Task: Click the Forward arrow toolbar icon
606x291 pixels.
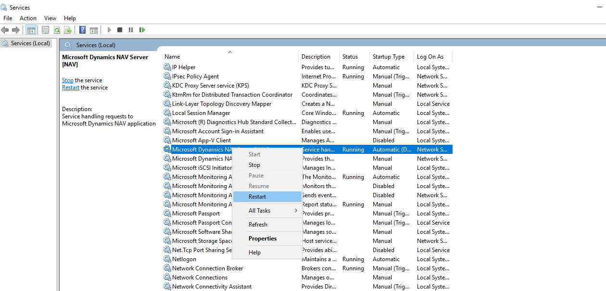Action: pyautogui.click(x=16, y=30)
